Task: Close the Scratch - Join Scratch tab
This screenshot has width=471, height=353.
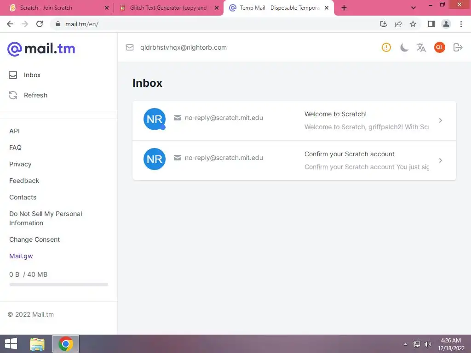Action: pos(107,8)
